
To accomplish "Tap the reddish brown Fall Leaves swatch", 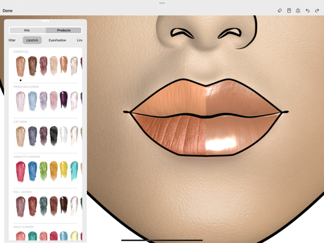I will tap(54, 206).
